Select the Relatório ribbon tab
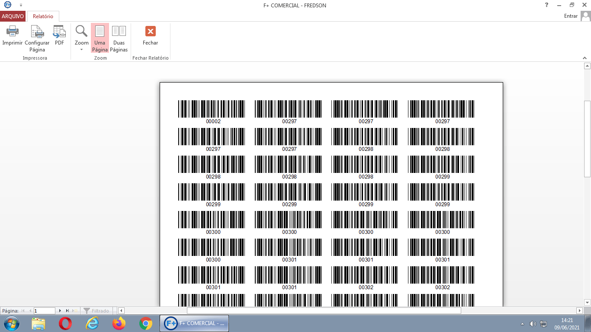 tap(43, 16)
